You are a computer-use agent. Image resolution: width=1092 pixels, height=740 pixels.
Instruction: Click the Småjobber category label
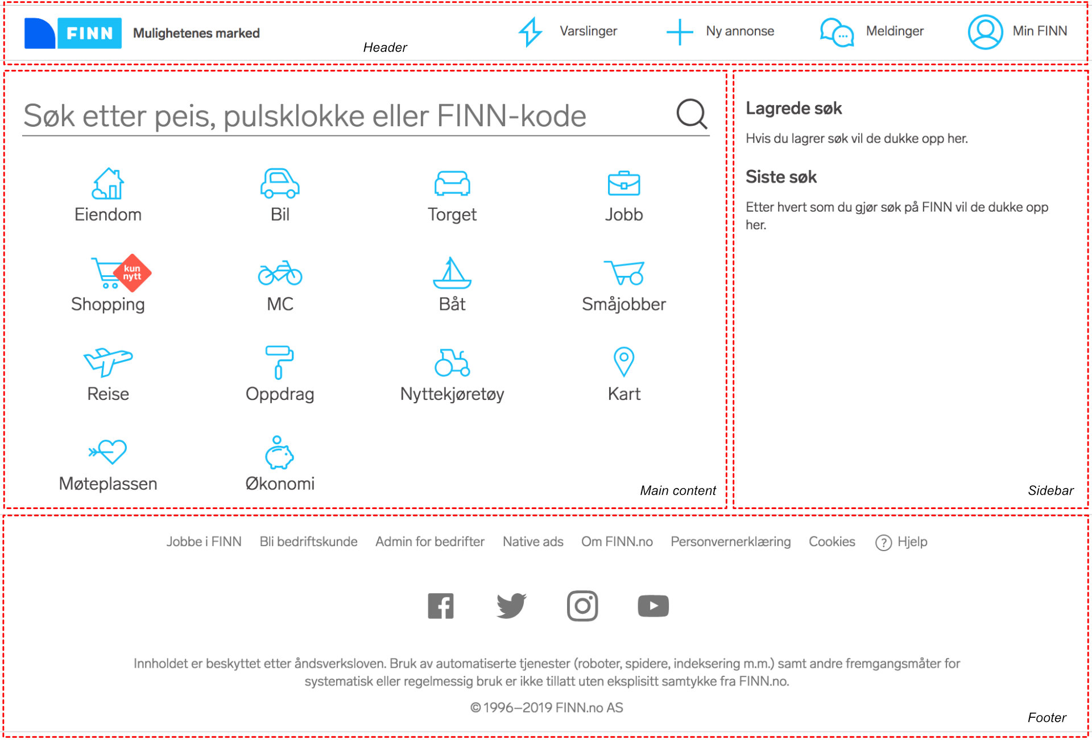[x=624, y=304]
